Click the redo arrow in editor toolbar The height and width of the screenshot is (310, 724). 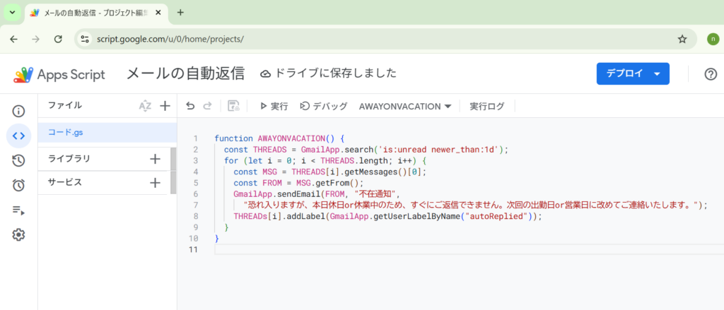tap(207, 106)
